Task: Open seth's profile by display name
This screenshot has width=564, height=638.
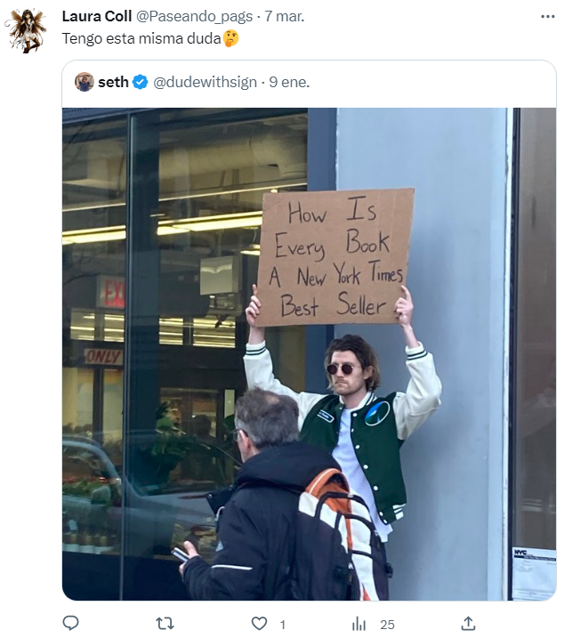Action: point(114,82)
